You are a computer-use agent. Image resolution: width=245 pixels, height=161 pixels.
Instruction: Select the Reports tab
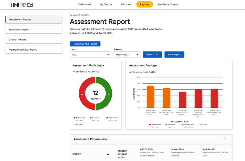coord(144,5)
